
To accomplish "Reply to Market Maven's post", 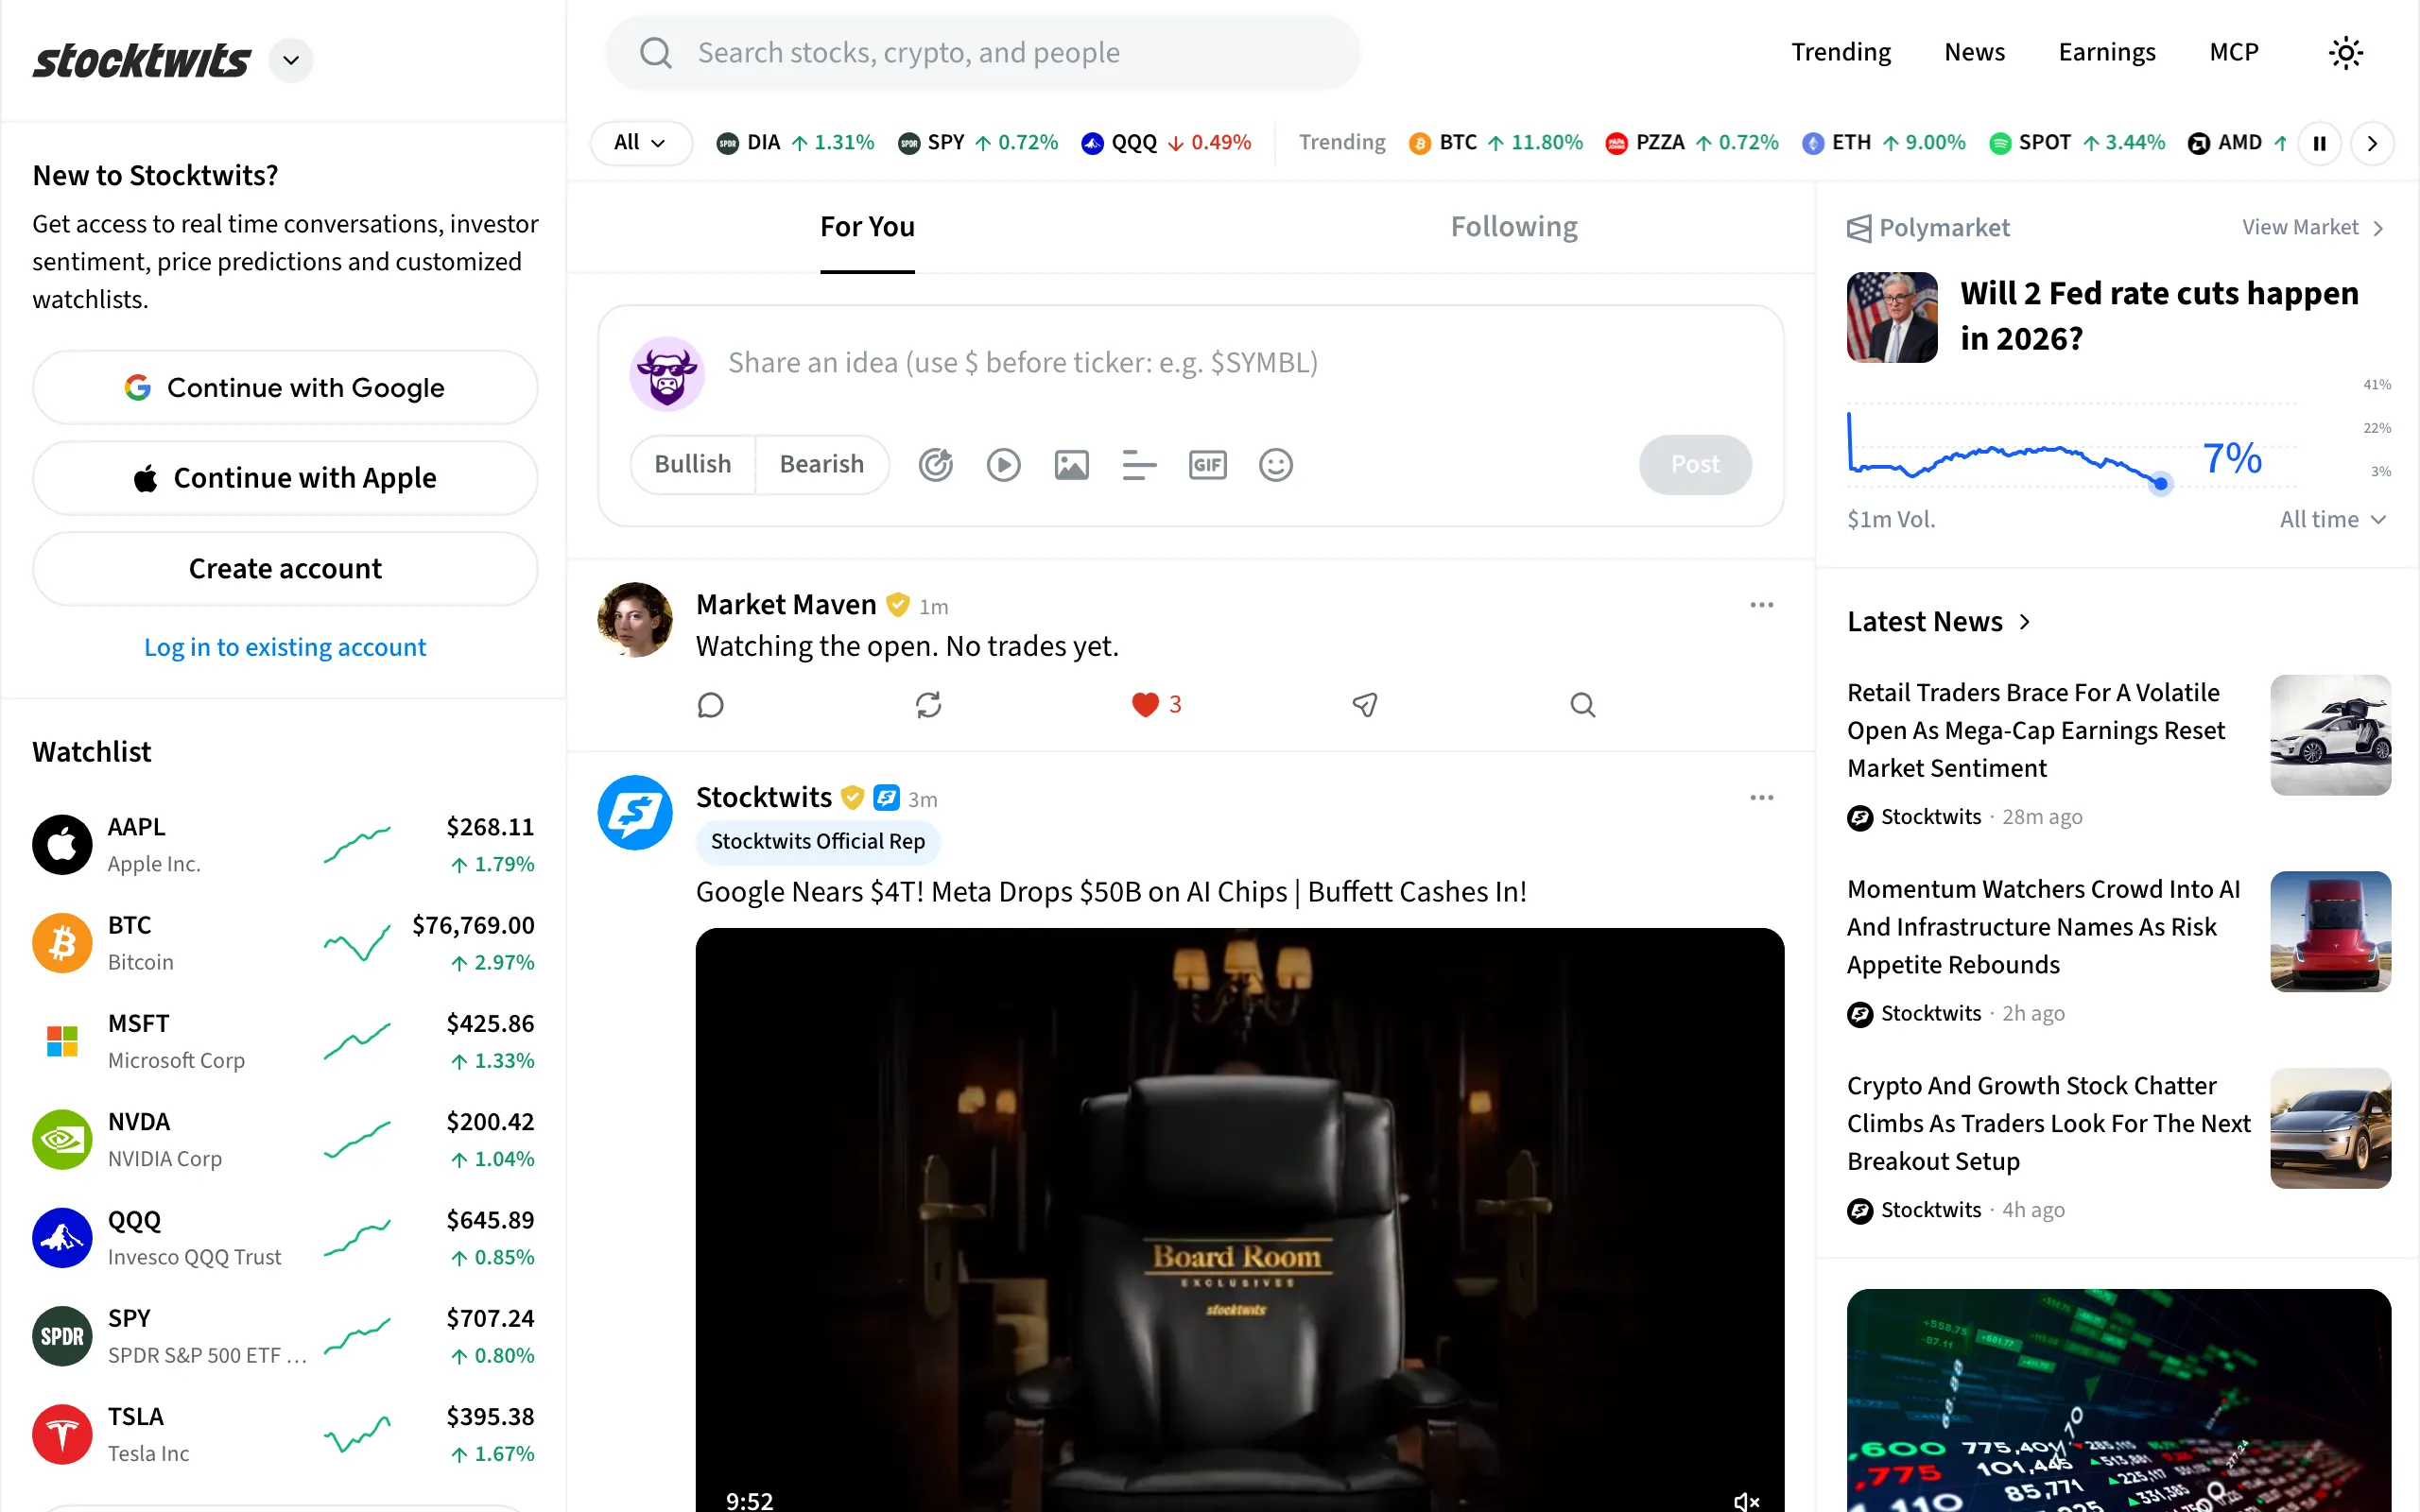I will click(710, 705).
